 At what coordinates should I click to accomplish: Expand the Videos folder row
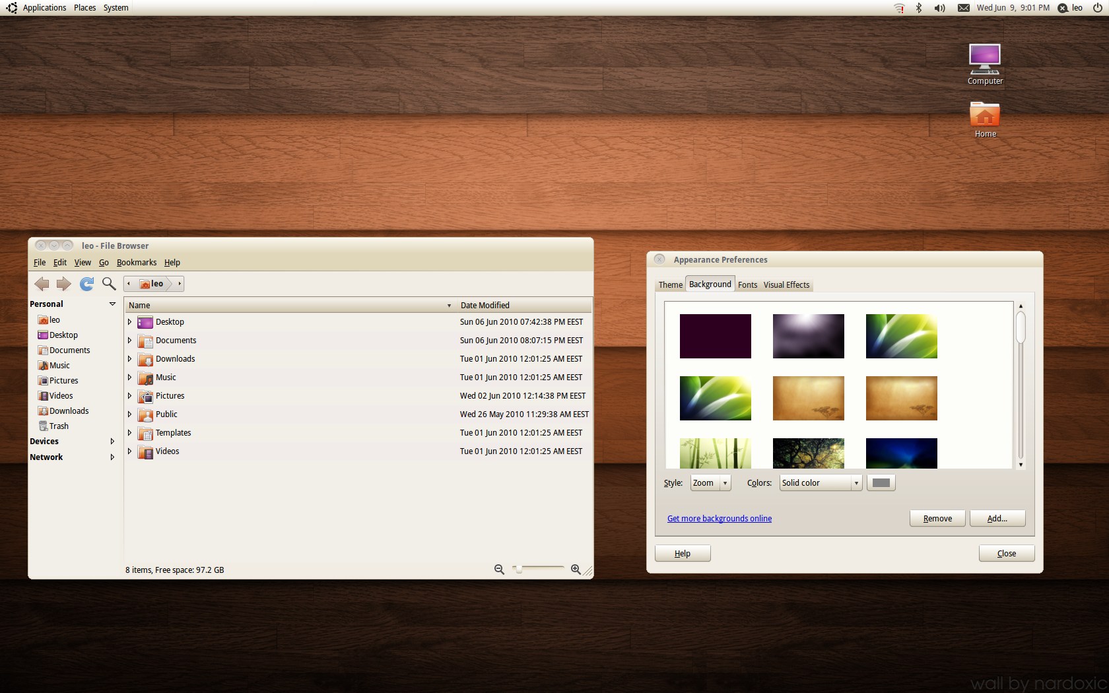(x=129, y=451)
